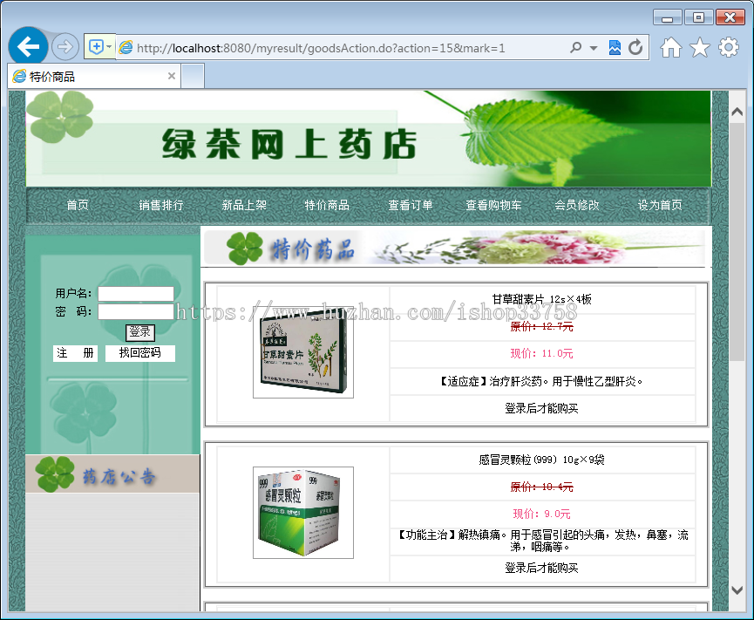
Task: Open the browser Home page icon
Action: 670,48
